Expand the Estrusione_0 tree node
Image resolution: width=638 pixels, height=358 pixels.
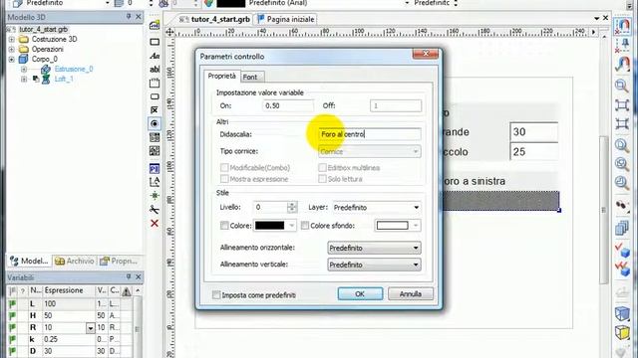(24, 69)
